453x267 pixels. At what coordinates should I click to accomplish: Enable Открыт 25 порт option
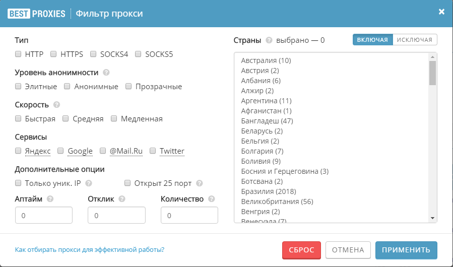click(127, 183)
